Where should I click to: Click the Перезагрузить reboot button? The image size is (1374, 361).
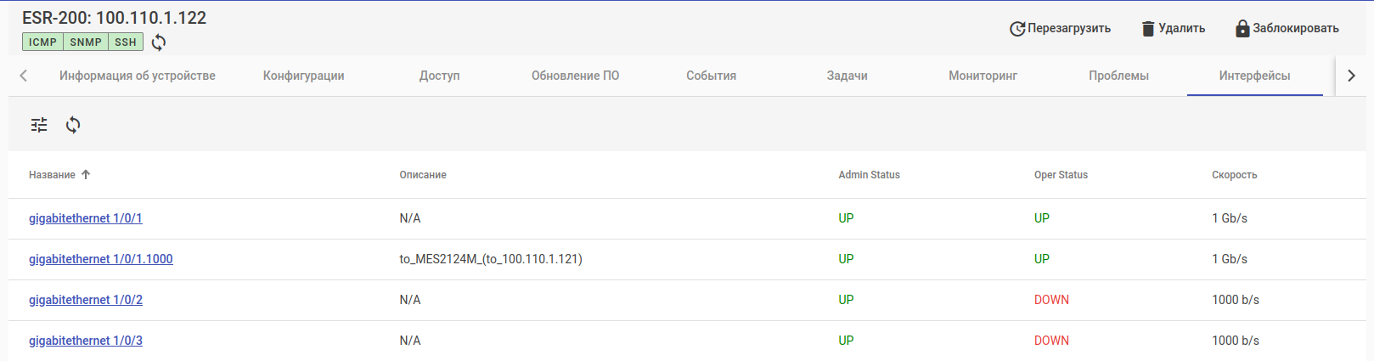(x=1060, y=28)
